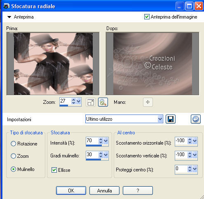204x199 pixels.
Task: Click the save preset floppy disk icon
Action: (171, 119)
